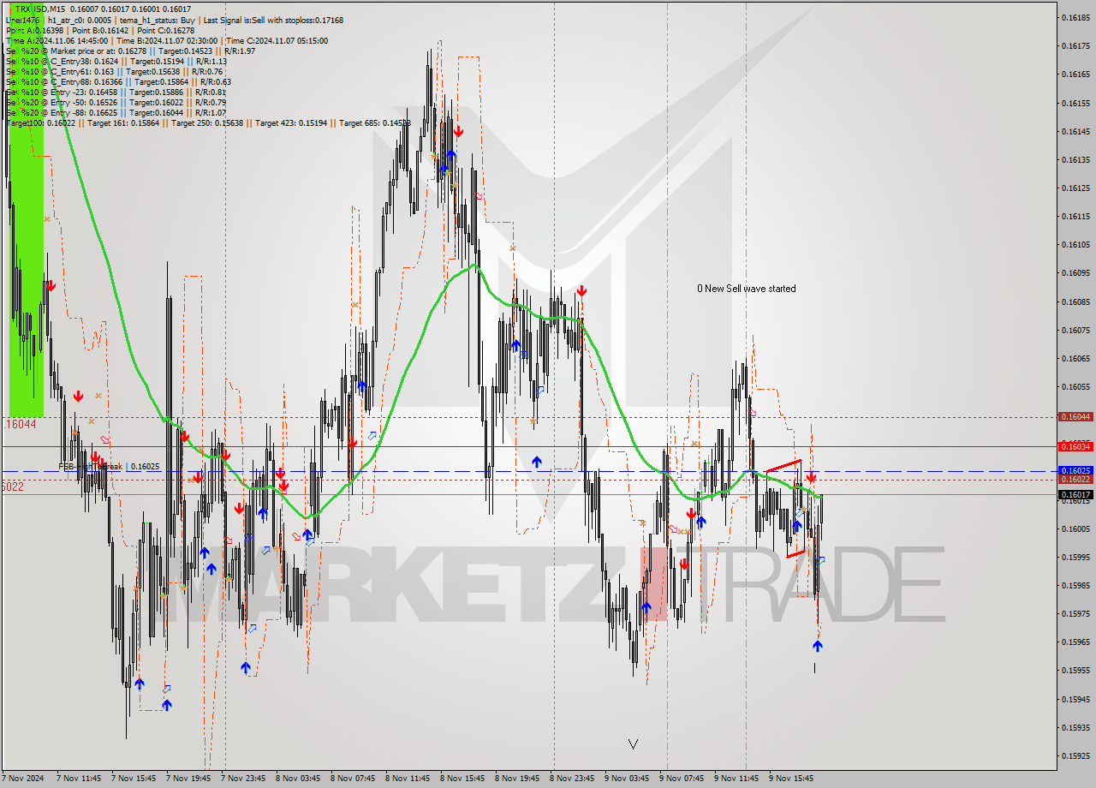
Task: Click the "7 Nov 11:45" time axis label
Action: [79, 779]
